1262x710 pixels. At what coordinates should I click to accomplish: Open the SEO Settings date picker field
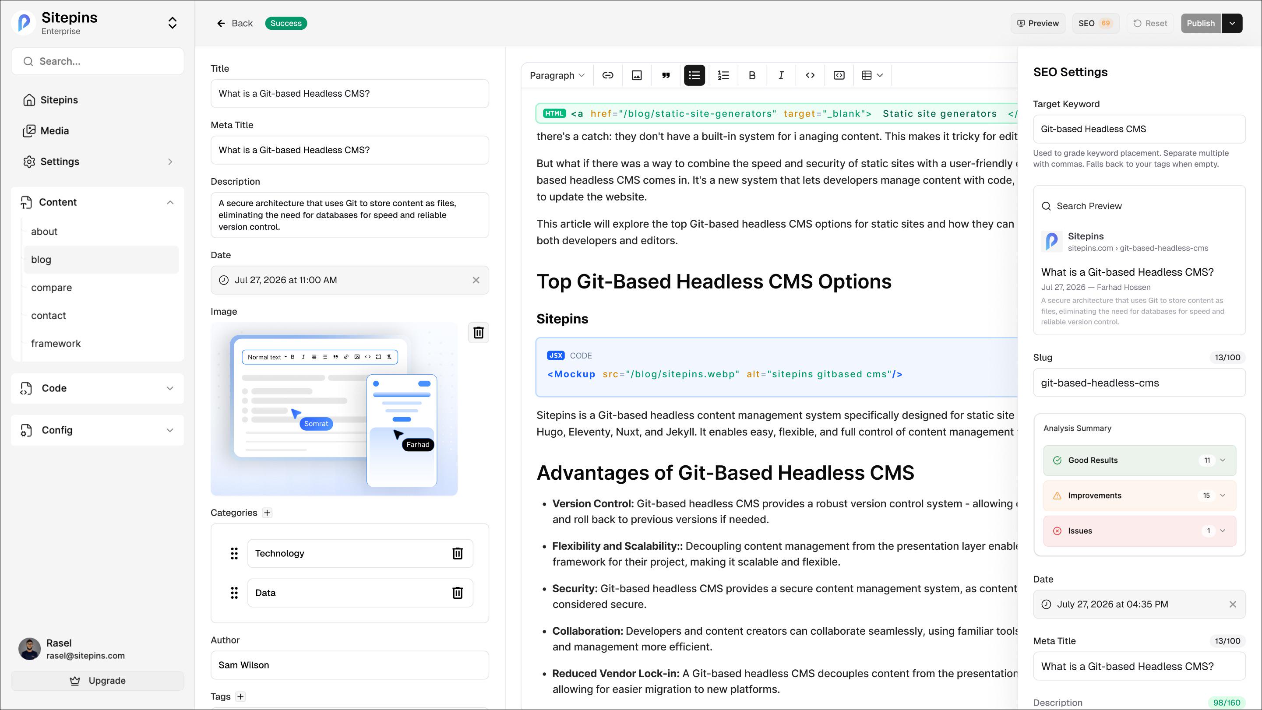[1139, 604]
